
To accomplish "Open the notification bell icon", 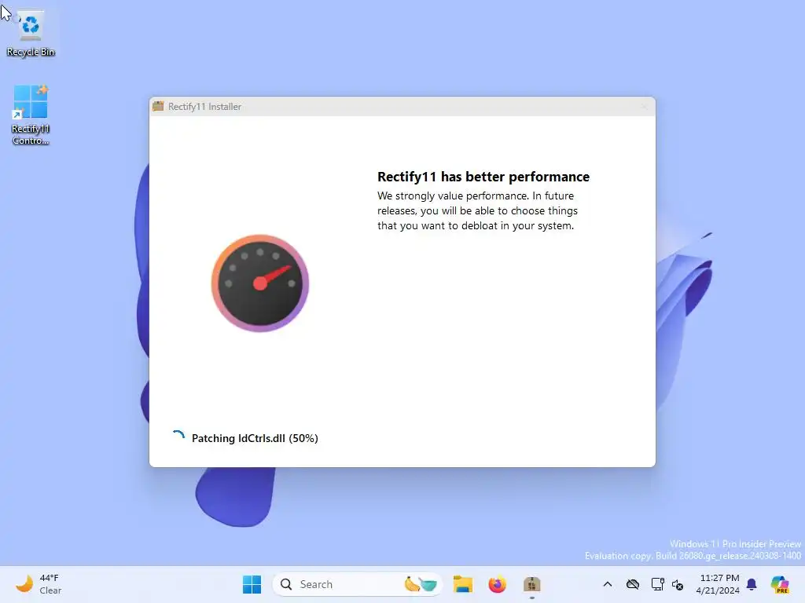I will pos(752,584).
